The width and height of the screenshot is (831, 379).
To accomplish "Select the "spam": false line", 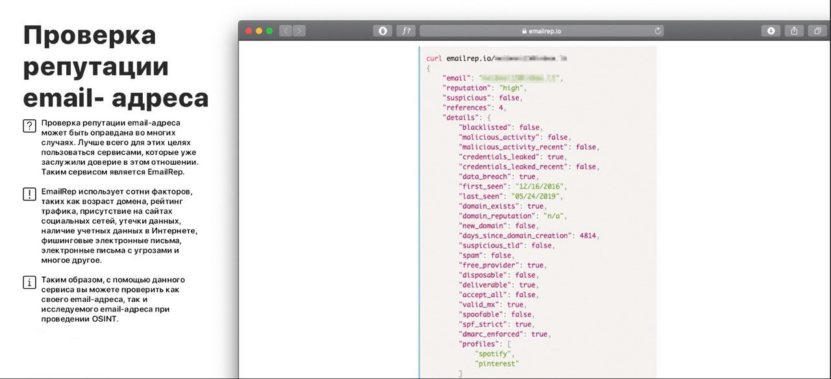I will pos(486,255).
